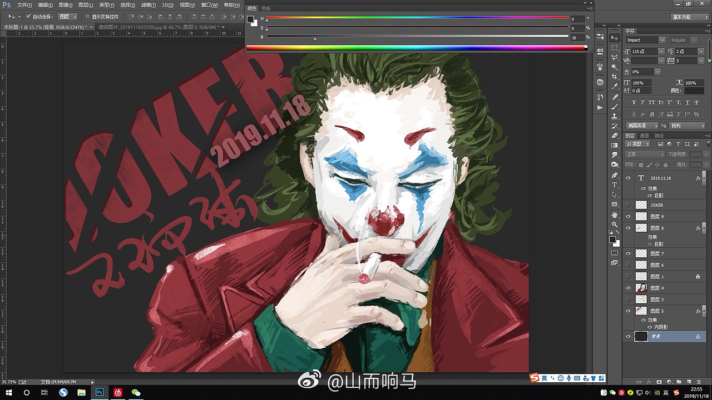Image resolution: width=712 pixels, height=400 pixels.
Task: Select the Crop tool
Action: click(614, 77)
